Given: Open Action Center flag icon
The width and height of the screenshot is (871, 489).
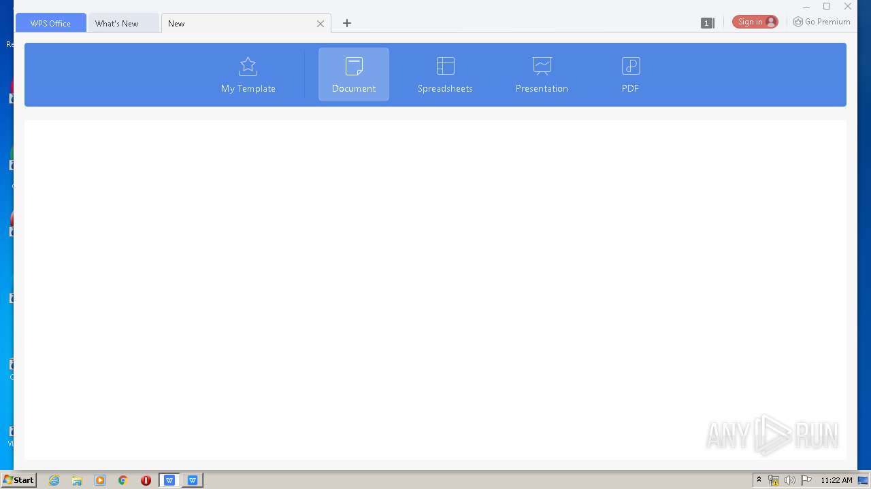Looking at the screenshot, I should pyautogui.click(x=806, y=480).
